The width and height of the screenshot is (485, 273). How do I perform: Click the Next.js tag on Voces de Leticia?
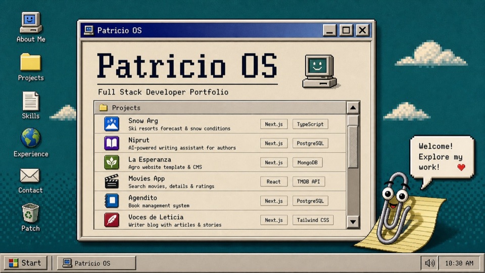(274, 220)
